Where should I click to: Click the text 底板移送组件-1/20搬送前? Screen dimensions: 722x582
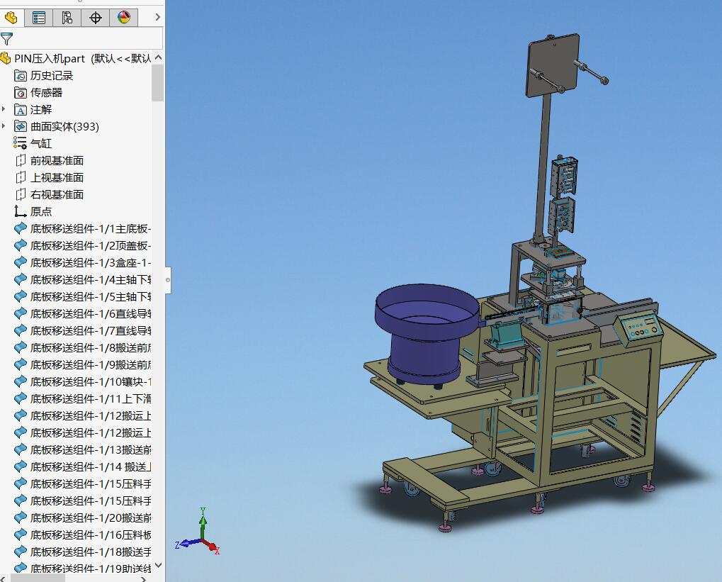coord(91,518)
